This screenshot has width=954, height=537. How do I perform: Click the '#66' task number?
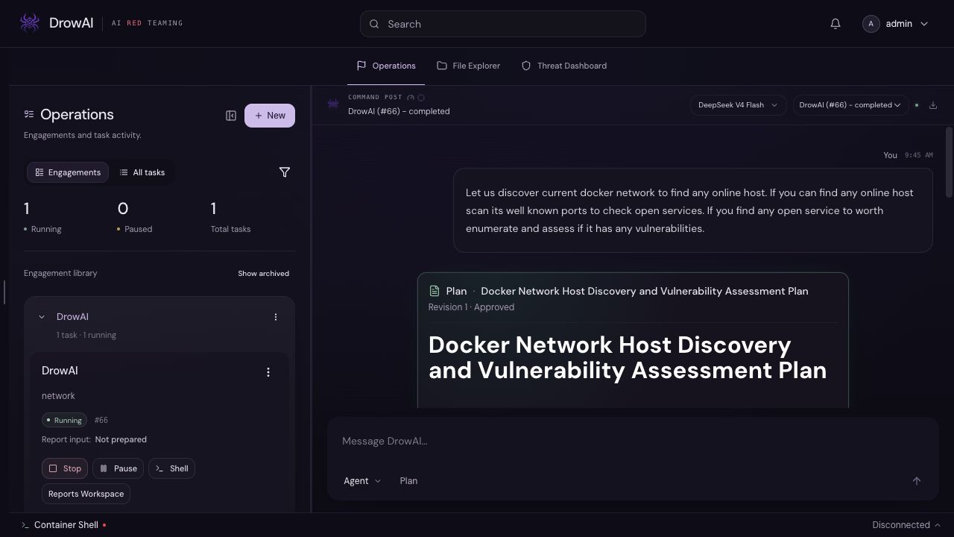click(101, 421)
